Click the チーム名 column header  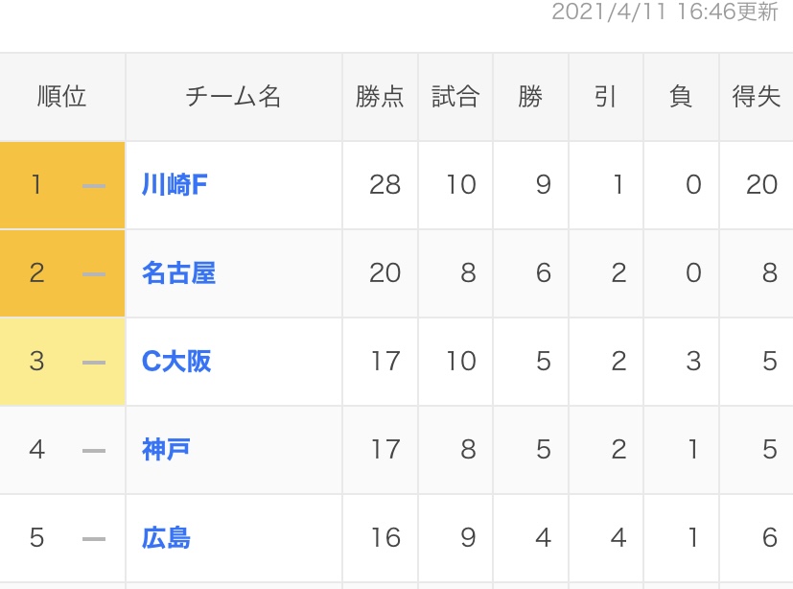coord(233,97)
